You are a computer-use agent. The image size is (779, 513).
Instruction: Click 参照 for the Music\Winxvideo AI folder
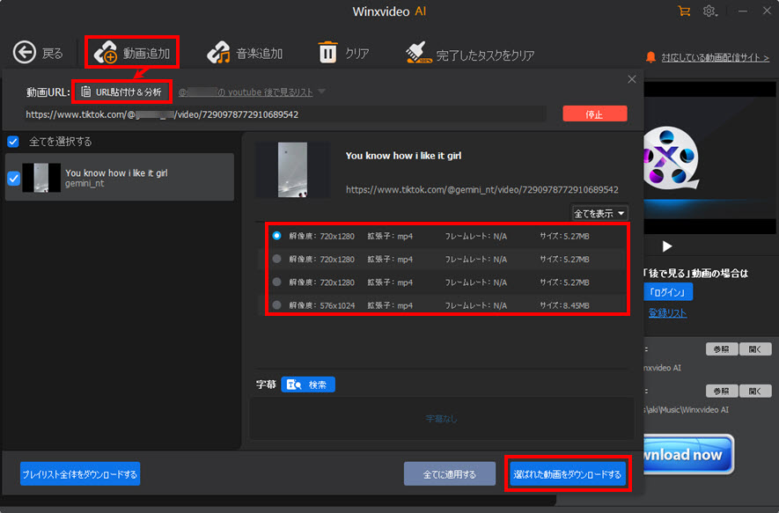coord(722,391)
